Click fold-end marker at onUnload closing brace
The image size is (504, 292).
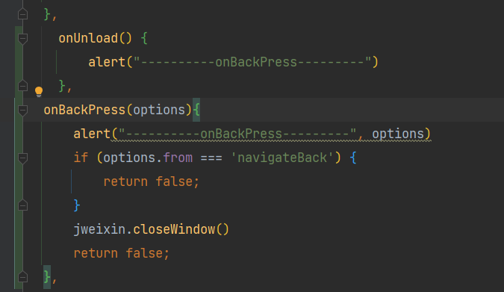(x=22, y=86)
